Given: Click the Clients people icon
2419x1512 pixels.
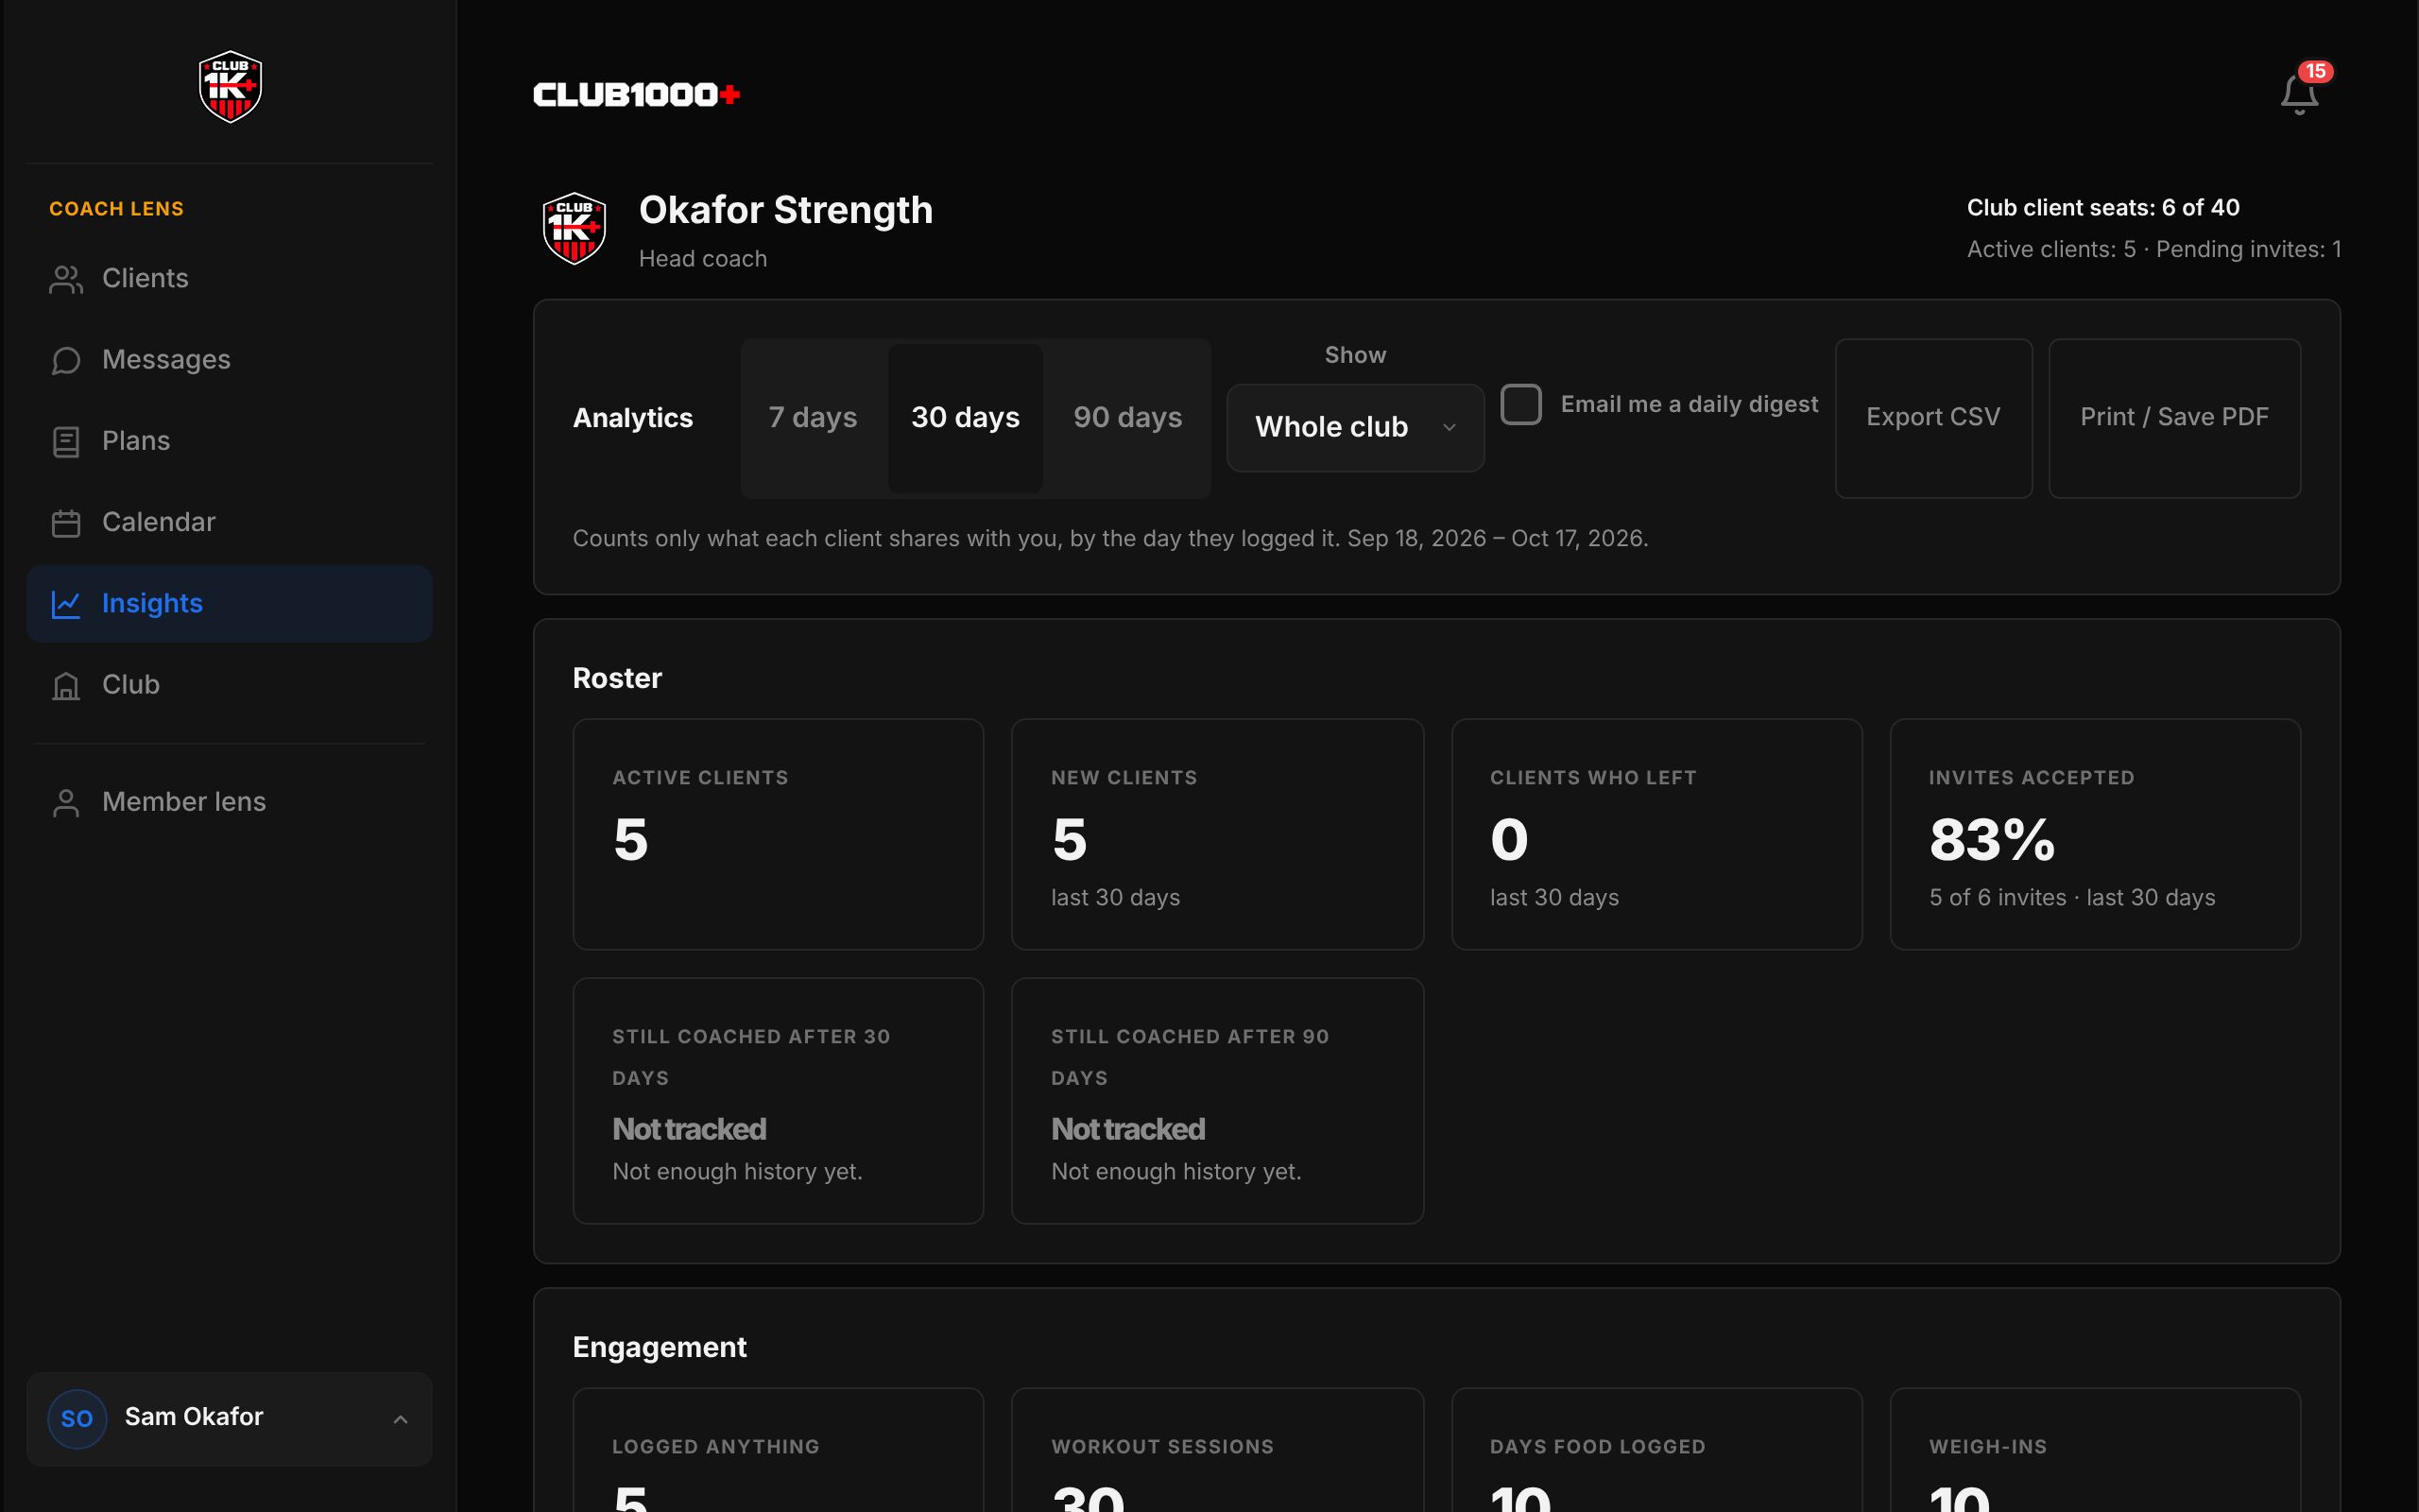Looking at the screenshot, I should tap(66, 279).
